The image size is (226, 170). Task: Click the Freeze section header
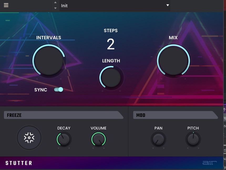[x=63, y=115]
